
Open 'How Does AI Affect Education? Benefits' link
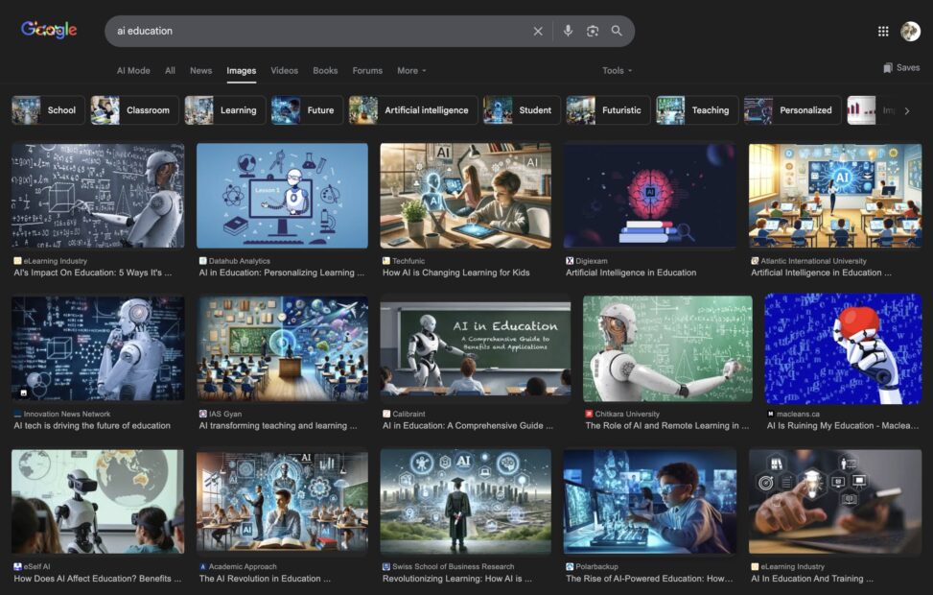(x=98, y=579)
